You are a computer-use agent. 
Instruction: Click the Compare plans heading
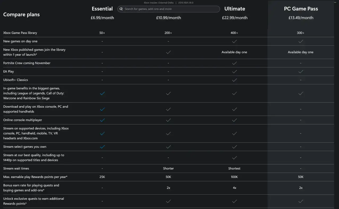tap(21, 14)
